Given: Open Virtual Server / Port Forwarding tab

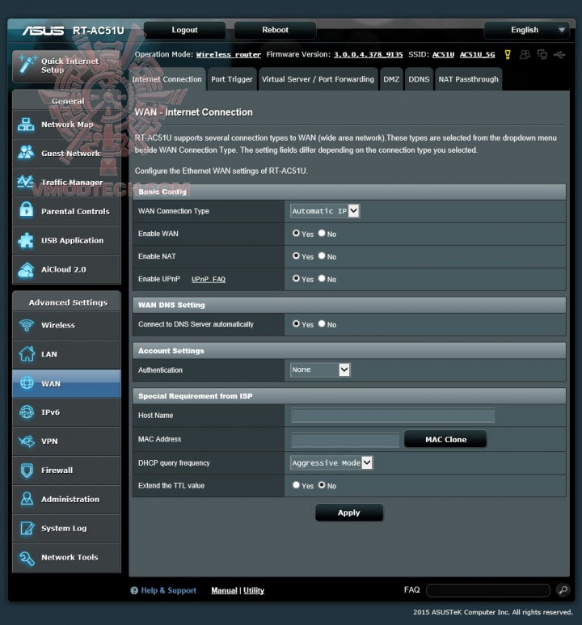Looking at the screenshot, I should (318, 79).
